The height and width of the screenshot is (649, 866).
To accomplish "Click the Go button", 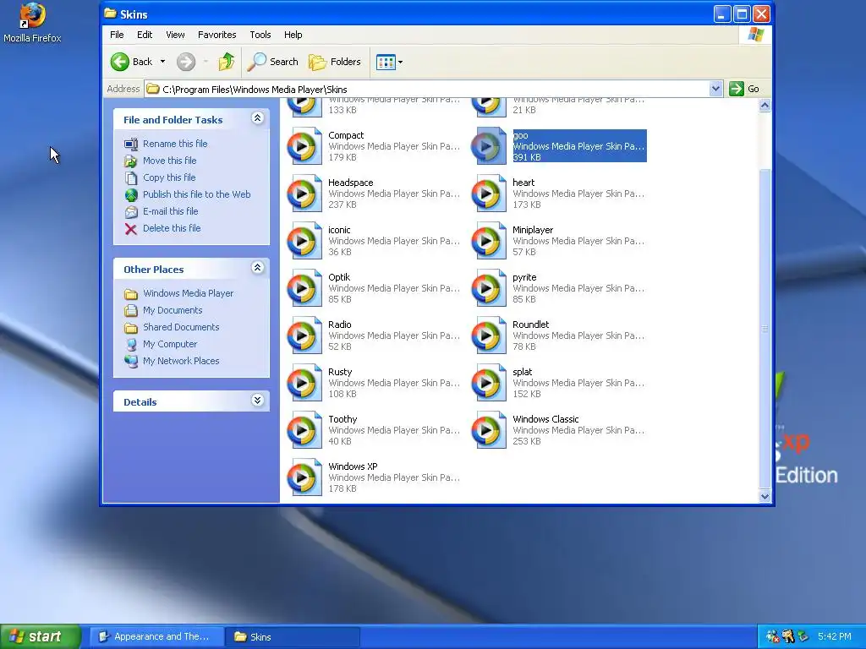I will pyautogui.click(x=744, y=89).
